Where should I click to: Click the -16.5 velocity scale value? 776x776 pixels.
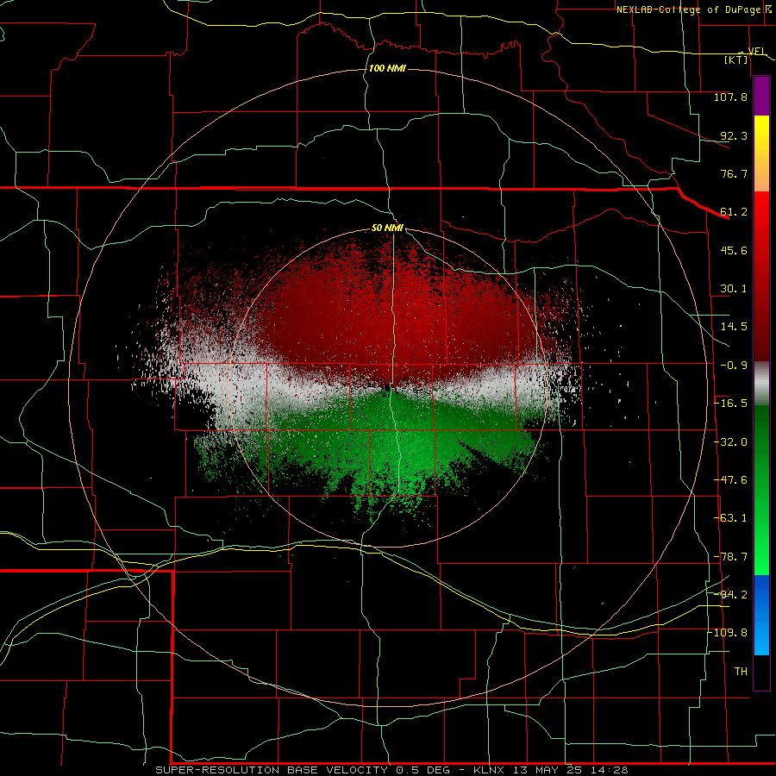tap(730, 404)
